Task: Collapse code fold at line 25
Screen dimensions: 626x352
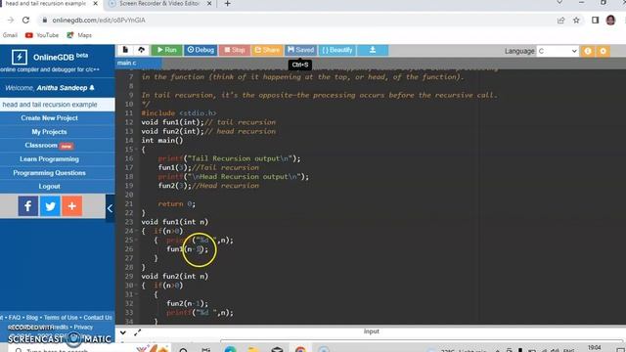Action: click(136, 241)
